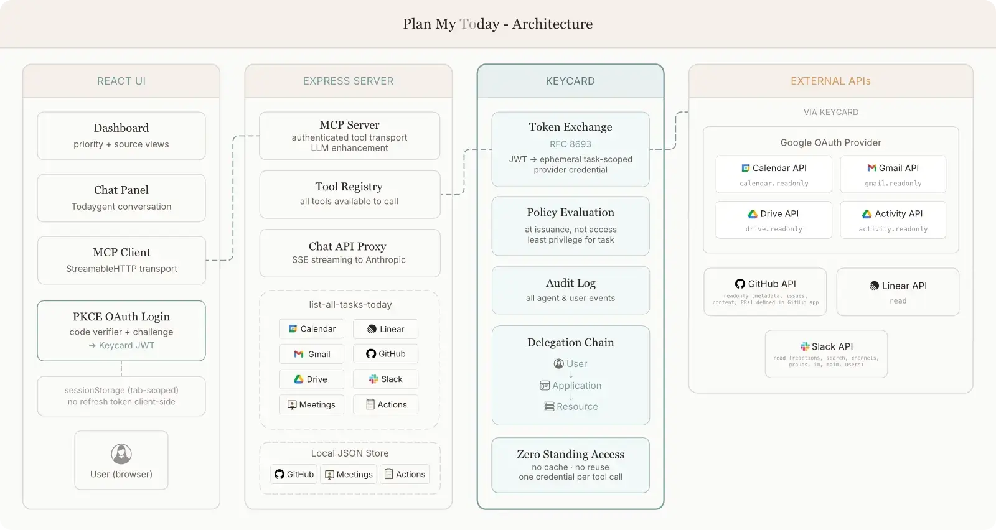Click the Google Calendar icon in the Calendar API card
The width and height of the screenshot is (996, 530).
[x=745, y=168]
